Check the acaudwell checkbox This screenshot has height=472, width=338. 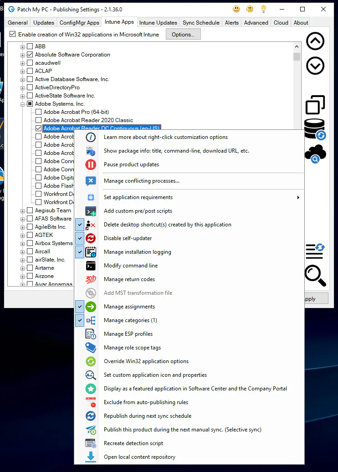30,62
